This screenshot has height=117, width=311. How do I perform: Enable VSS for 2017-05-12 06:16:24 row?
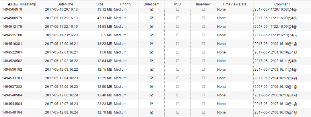pos(178,95)
